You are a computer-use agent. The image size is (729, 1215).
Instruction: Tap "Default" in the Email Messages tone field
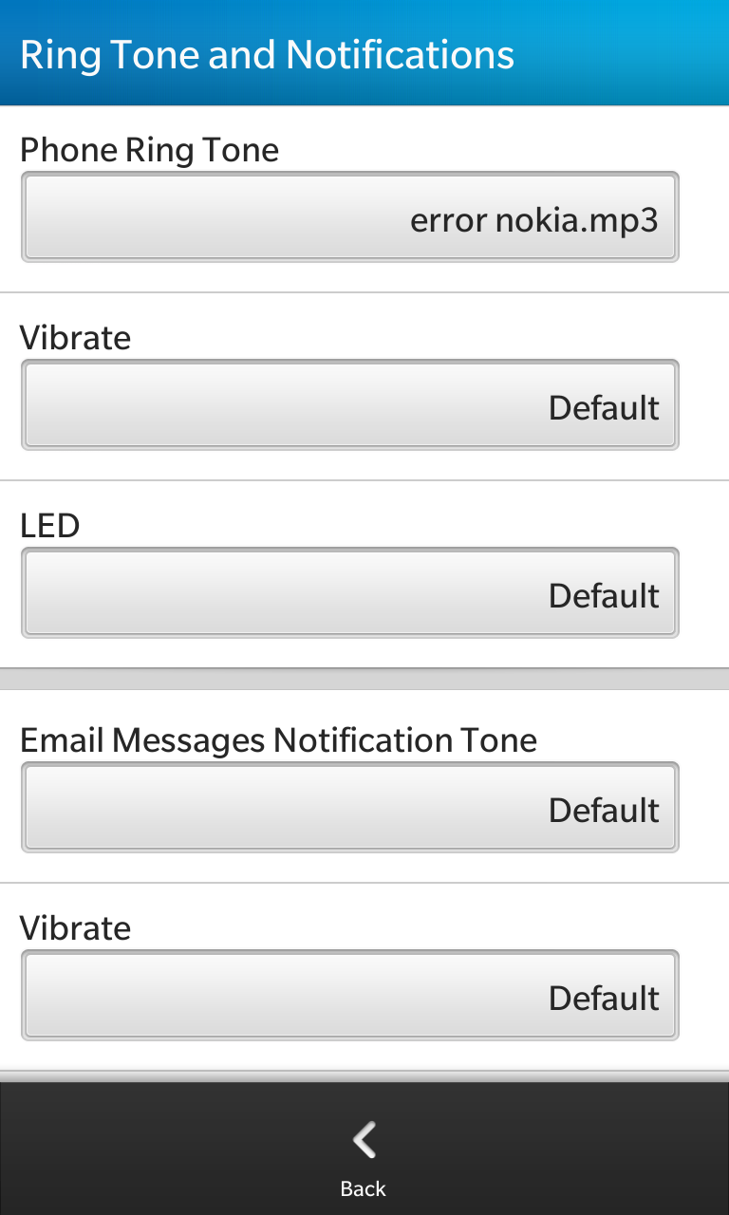click(x=604, y=811)
